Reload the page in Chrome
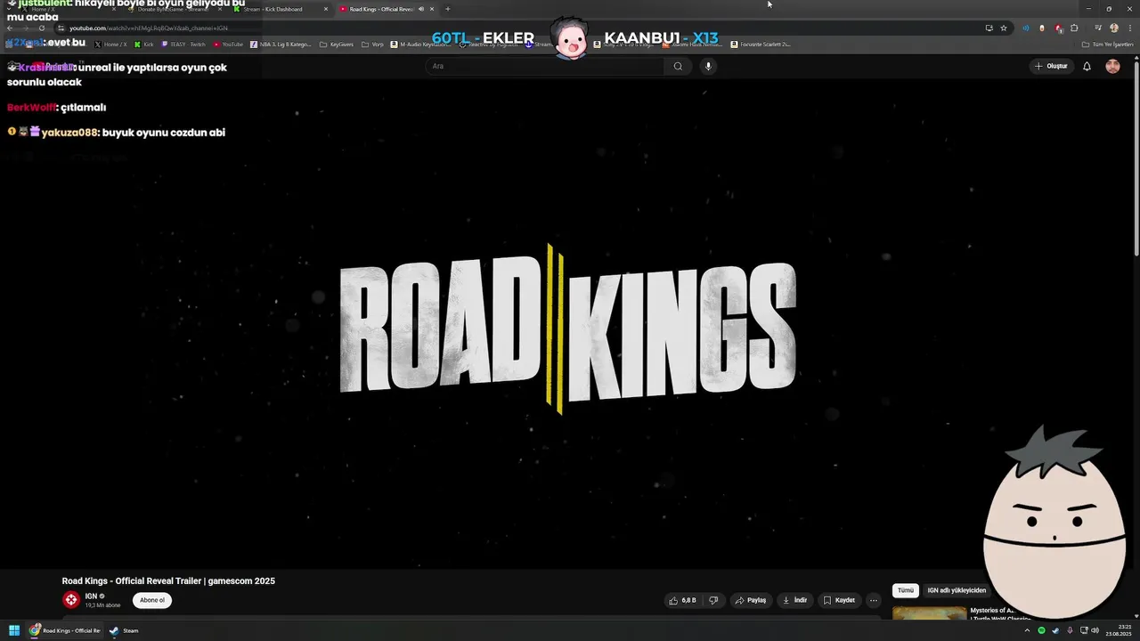Screen dimensions: 1140x641 41,28
